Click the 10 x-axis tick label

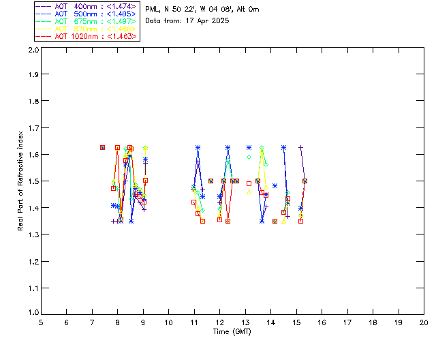tap(168, 322)
